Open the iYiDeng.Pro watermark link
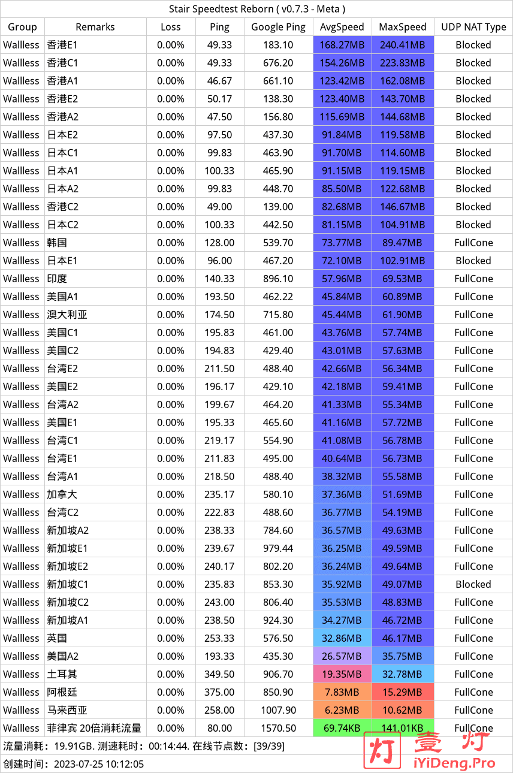The width and height of the screenshot is (513, 773). point(454,763)
